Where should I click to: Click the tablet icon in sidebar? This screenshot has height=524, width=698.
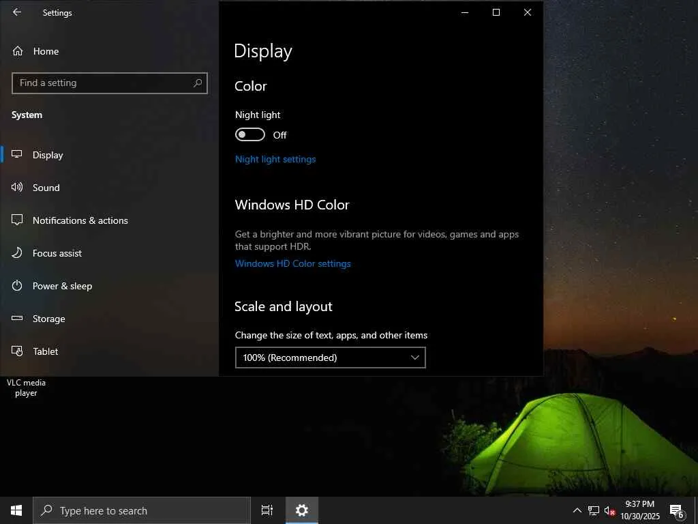[x=17, y=351]
